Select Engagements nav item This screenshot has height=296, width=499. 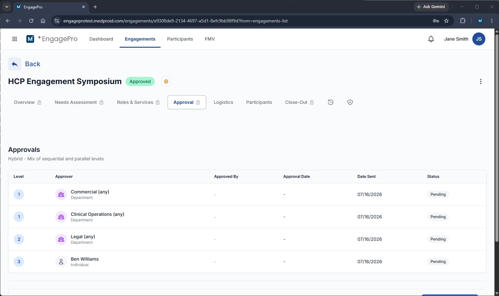pyautogui.click(x=140, y=39)
